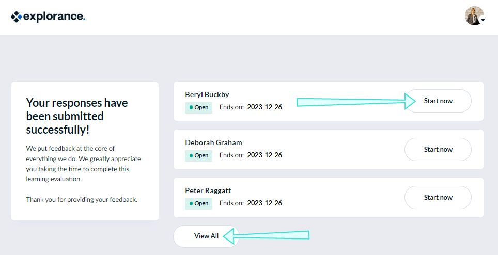Click Open status badge for Deborah Graham
The image size is (498, 255).
tap(199, 155)
